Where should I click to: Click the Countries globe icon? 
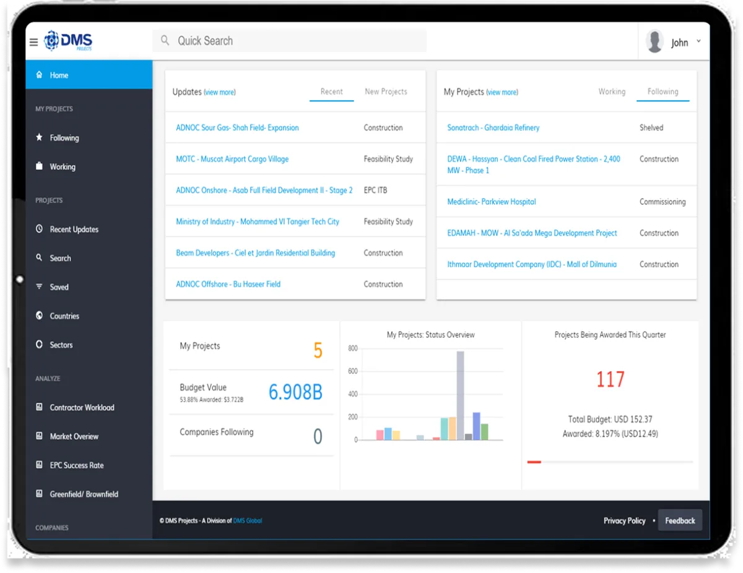[x=40, y=316]
